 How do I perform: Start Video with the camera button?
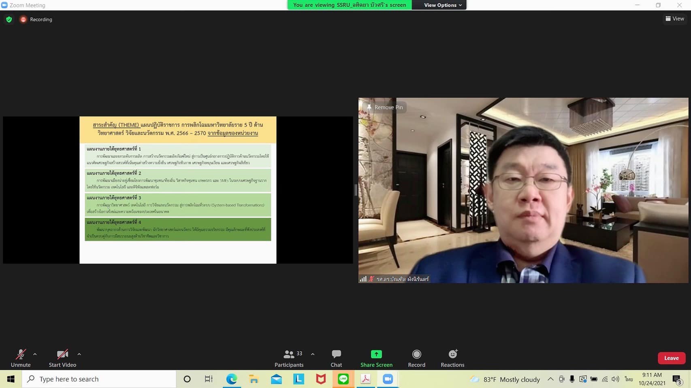pyautogui.click(x=62, y=358)
